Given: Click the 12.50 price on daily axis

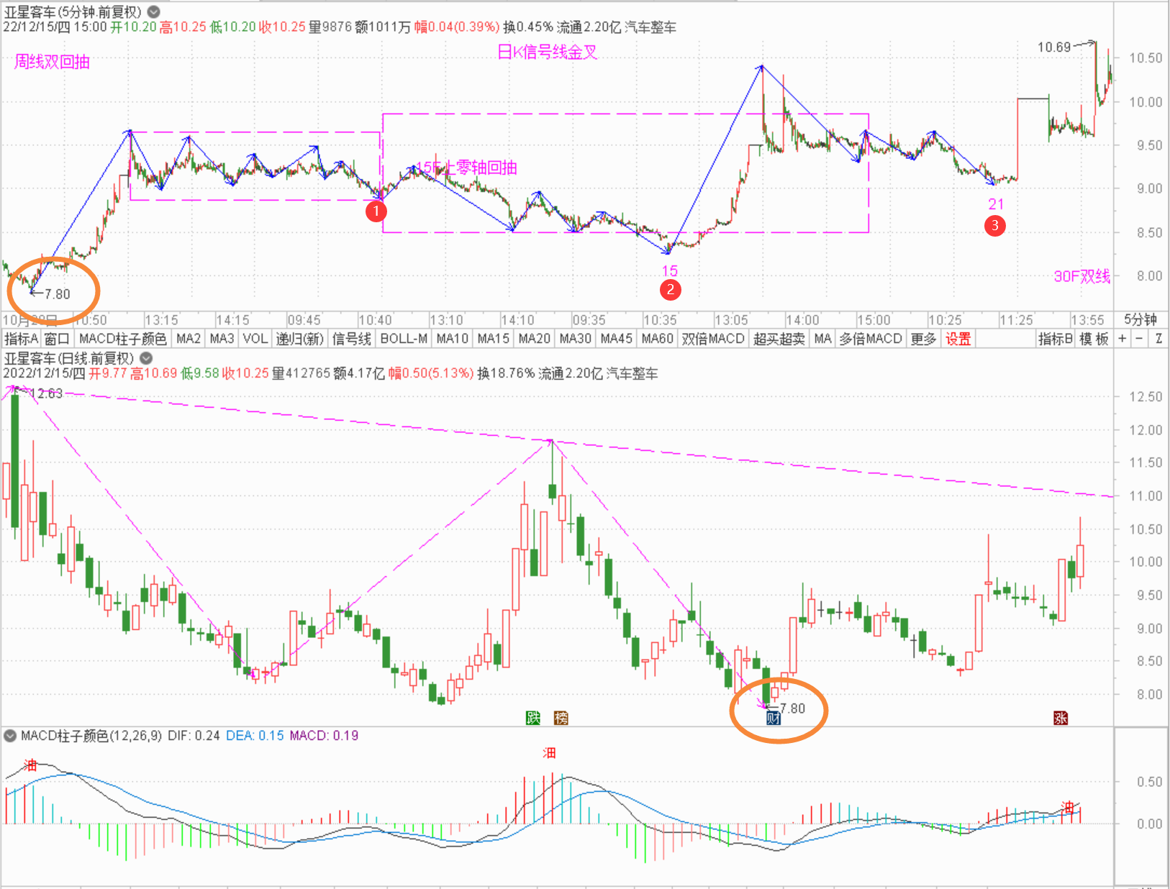Looking at the screenshot, I should (x=1146, y=397).
